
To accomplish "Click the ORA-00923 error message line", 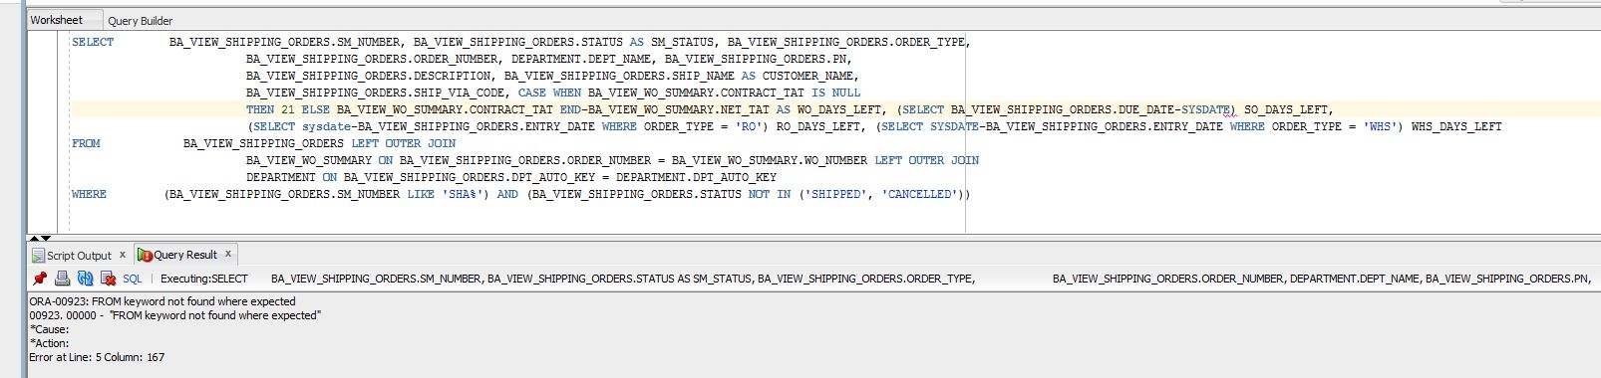I will 162,301.
